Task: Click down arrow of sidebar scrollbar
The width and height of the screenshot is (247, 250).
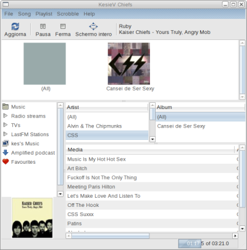Action: [x=61, y=194]
